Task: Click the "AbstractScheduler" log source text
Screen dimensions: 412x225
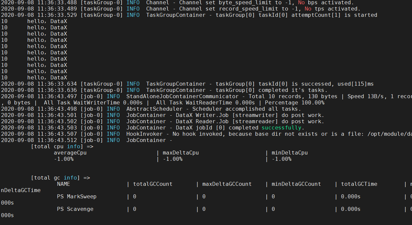Action: 154,109
